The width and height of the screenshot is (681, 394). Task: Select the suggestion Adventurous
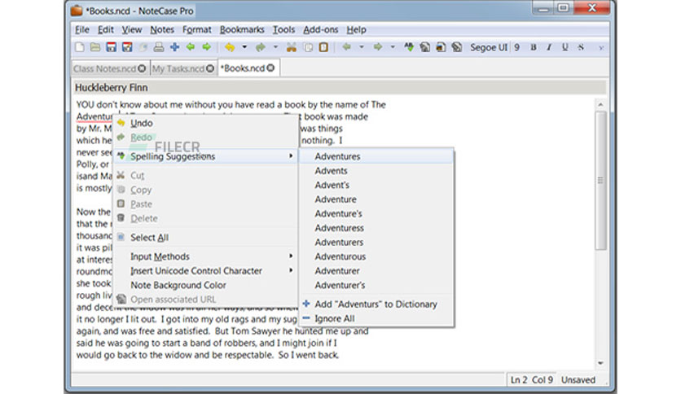tap(376, 256)
